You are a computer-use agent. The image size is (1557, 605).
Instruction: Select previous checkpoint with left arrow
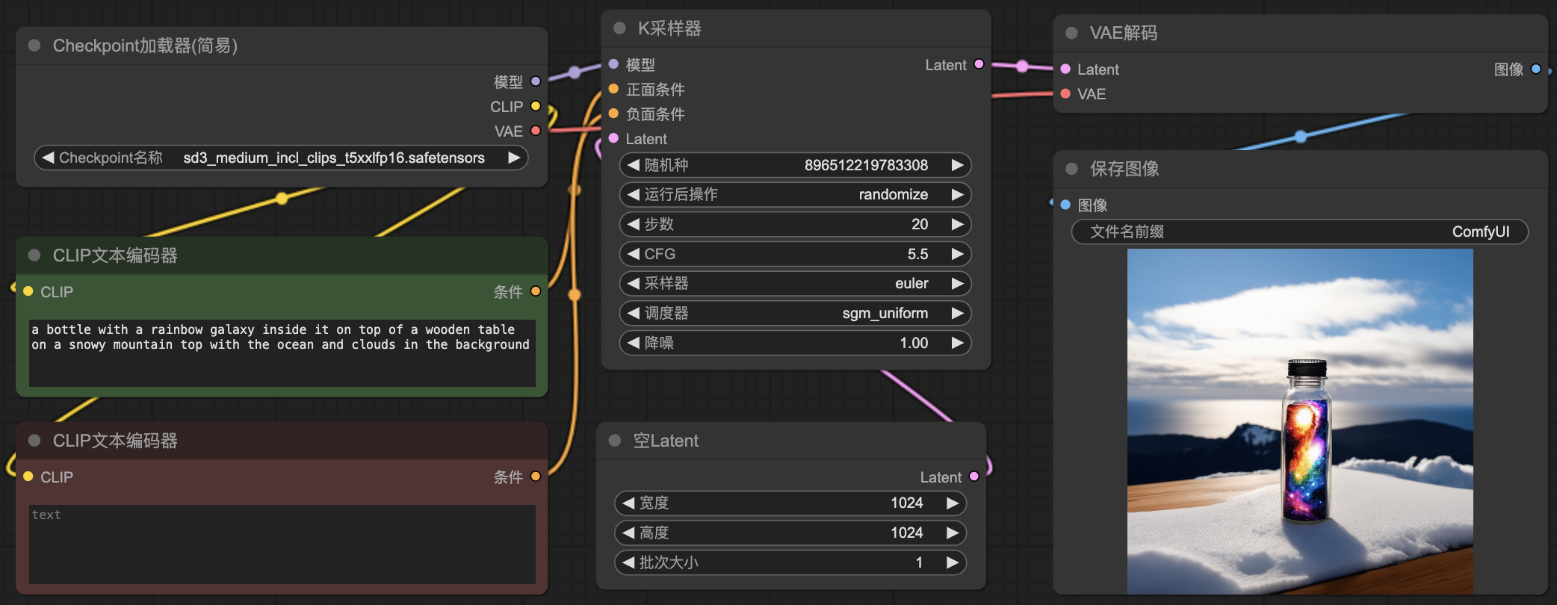coord(48,158)
